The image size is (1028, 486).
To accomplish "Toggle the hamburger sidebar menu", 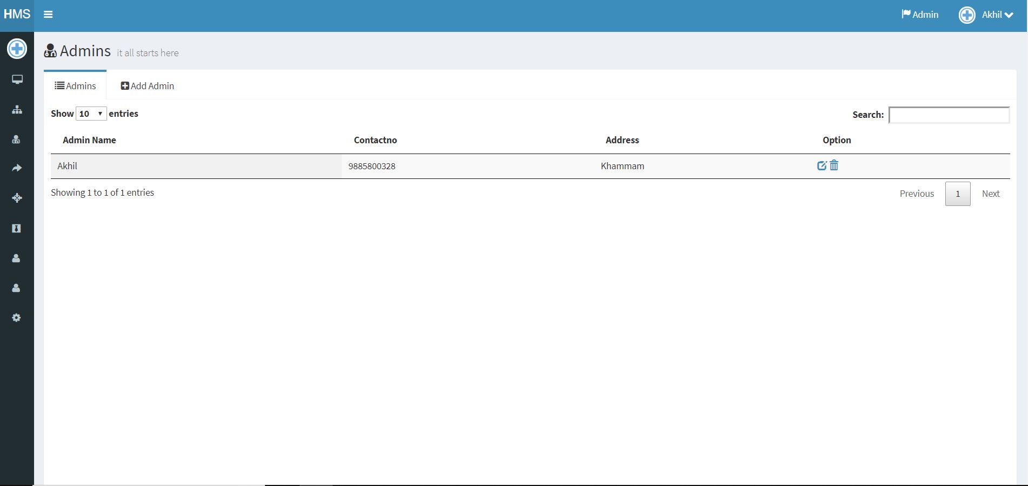I will click(x=48, y=15).
